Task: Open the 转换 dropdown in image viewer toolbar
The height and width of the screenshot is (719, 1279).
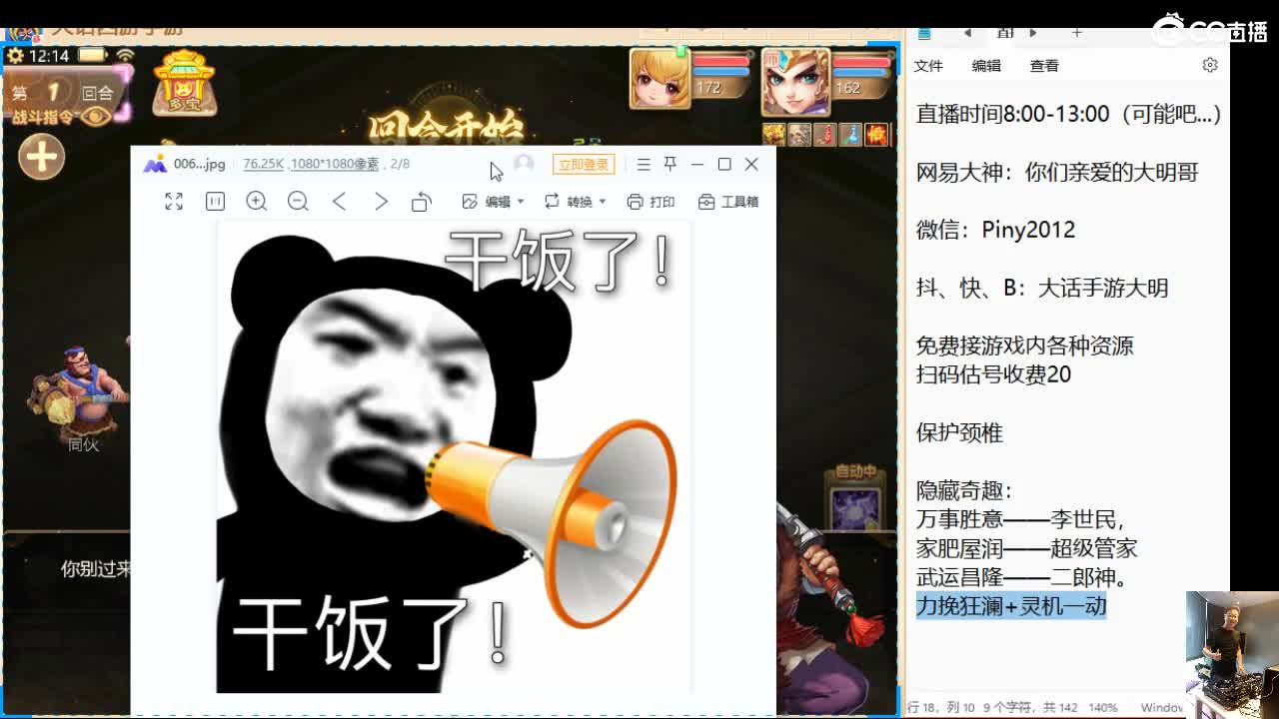Action: [x=575, y=202]
